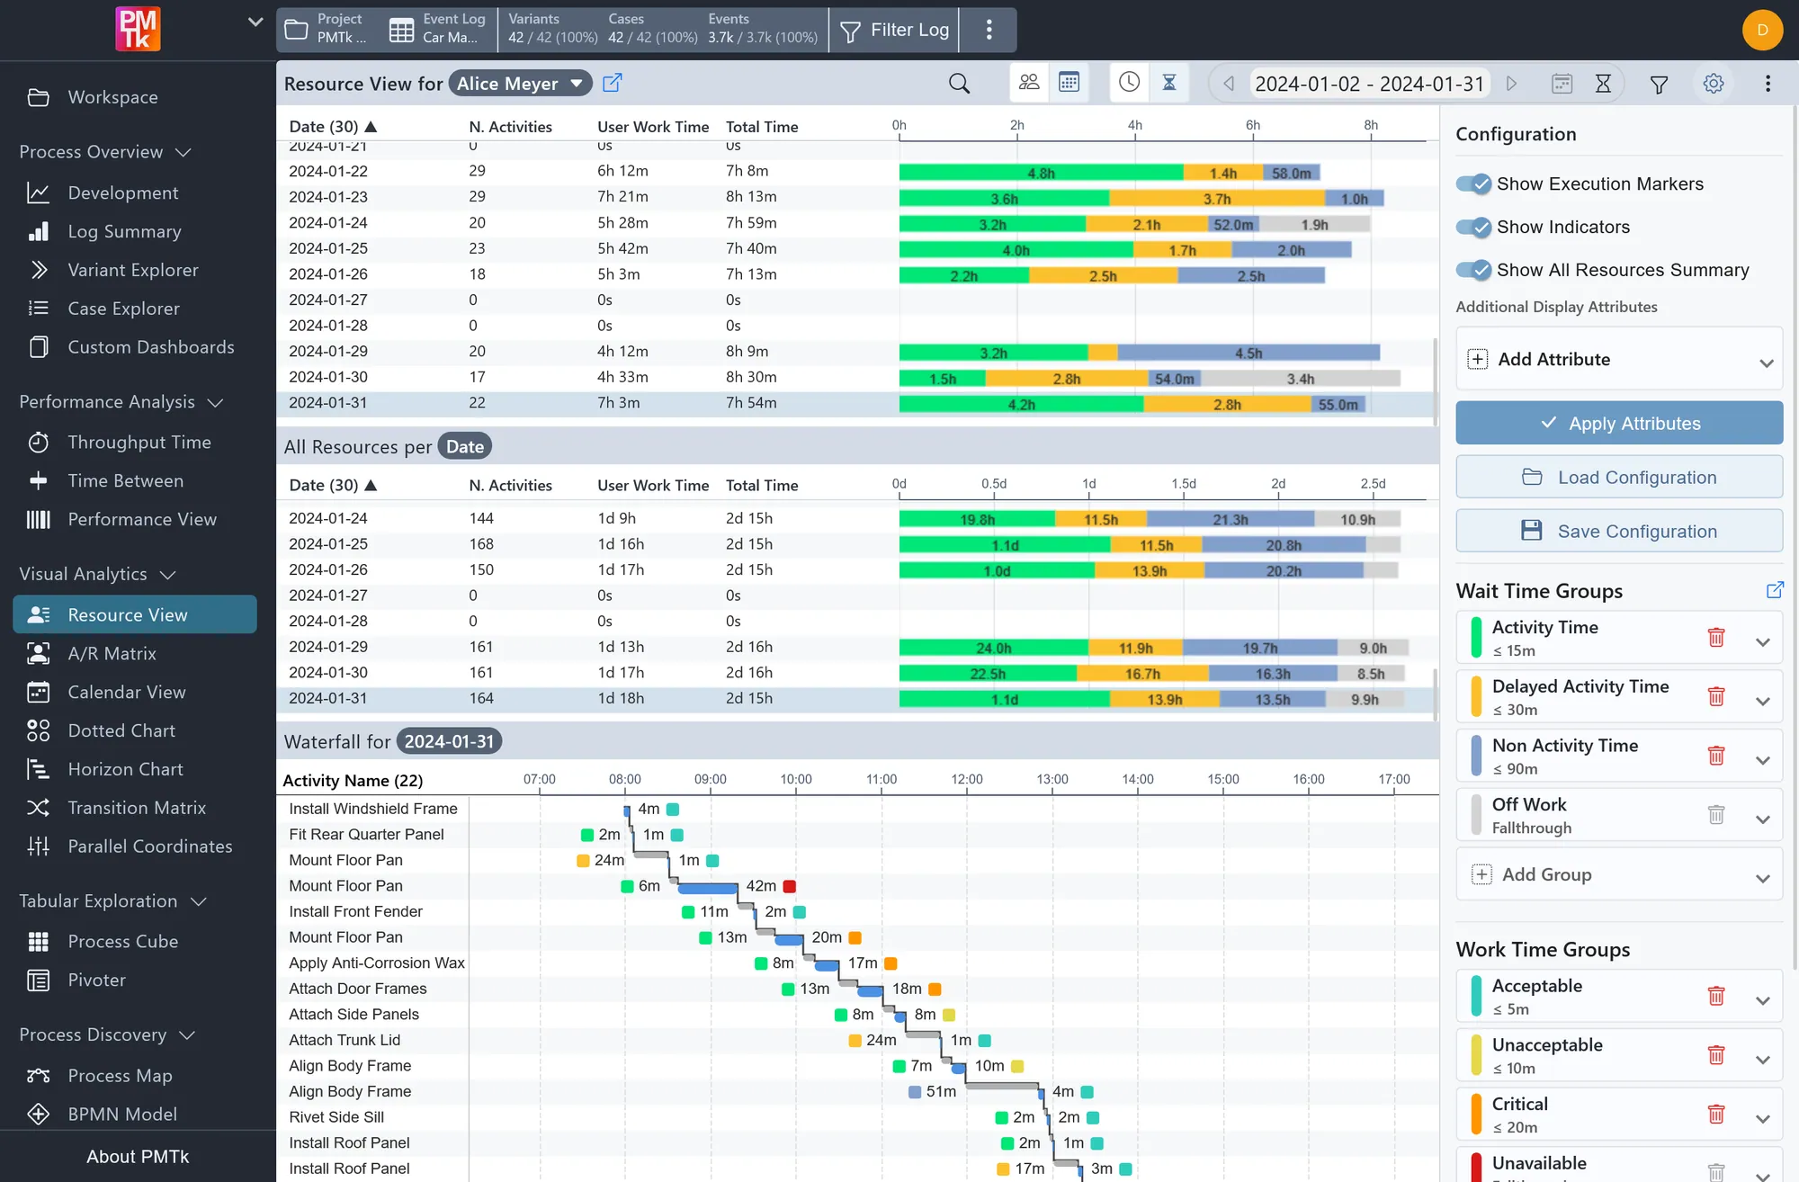The image size is (1799, 1182).
Task: Click the Apply Attributes button
Action: [1619, 423]
